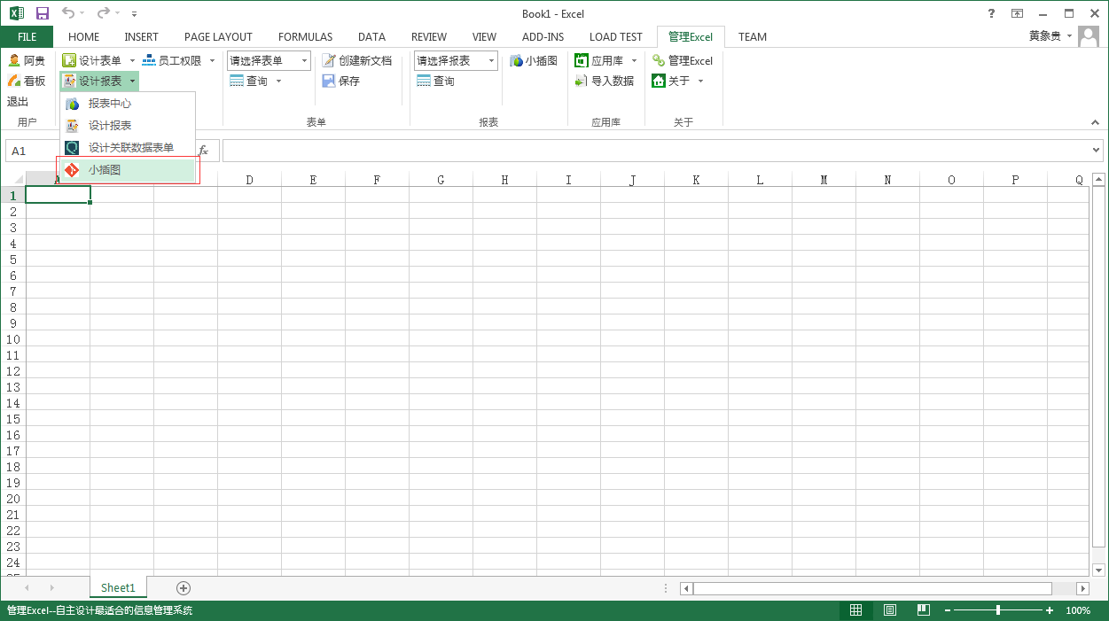Switch to the INSERT tab

click(x=141, y=37)
